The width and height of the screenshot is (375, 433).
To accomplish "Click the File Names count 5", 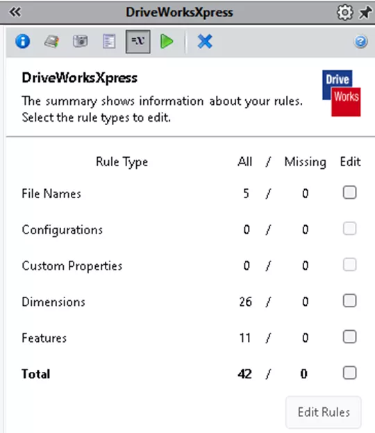I will 247,194.
